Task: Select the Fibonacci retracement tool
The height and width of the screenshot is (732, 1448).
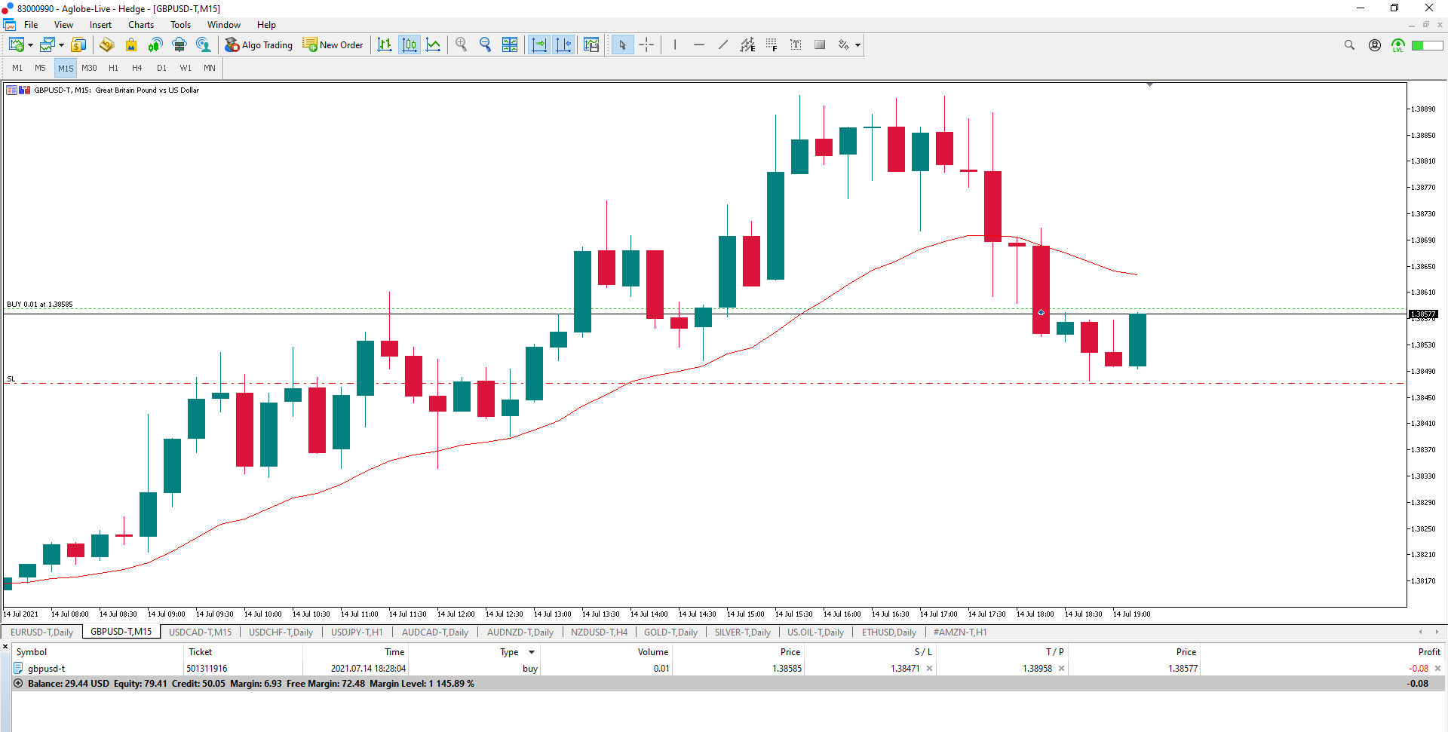Action: point(772,45)
